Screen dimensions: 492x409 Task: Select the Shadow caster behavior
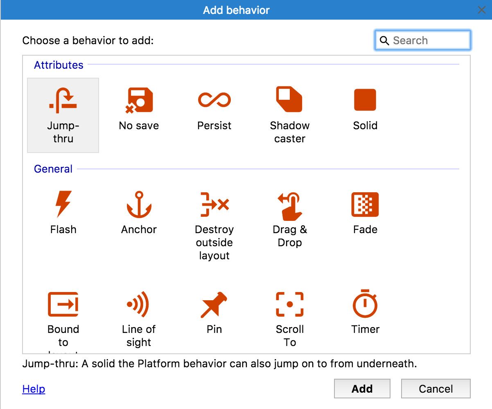pyautogui.click(x=289, y=100)
